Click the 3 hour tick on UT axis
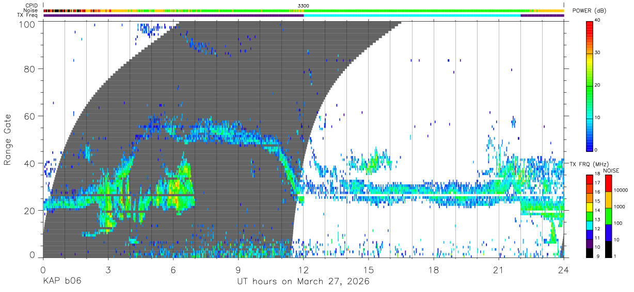 [x=108, y=269]
